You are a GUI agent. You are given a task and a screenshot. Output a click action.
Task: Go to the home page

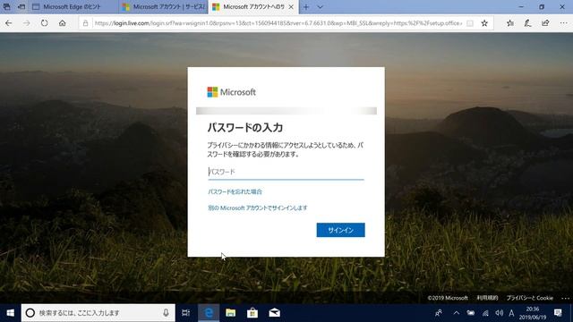point(63,23)
